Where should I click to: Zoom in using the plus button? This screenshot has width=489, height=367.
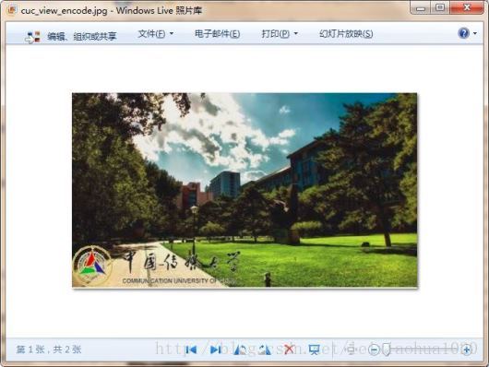point(467,349)
